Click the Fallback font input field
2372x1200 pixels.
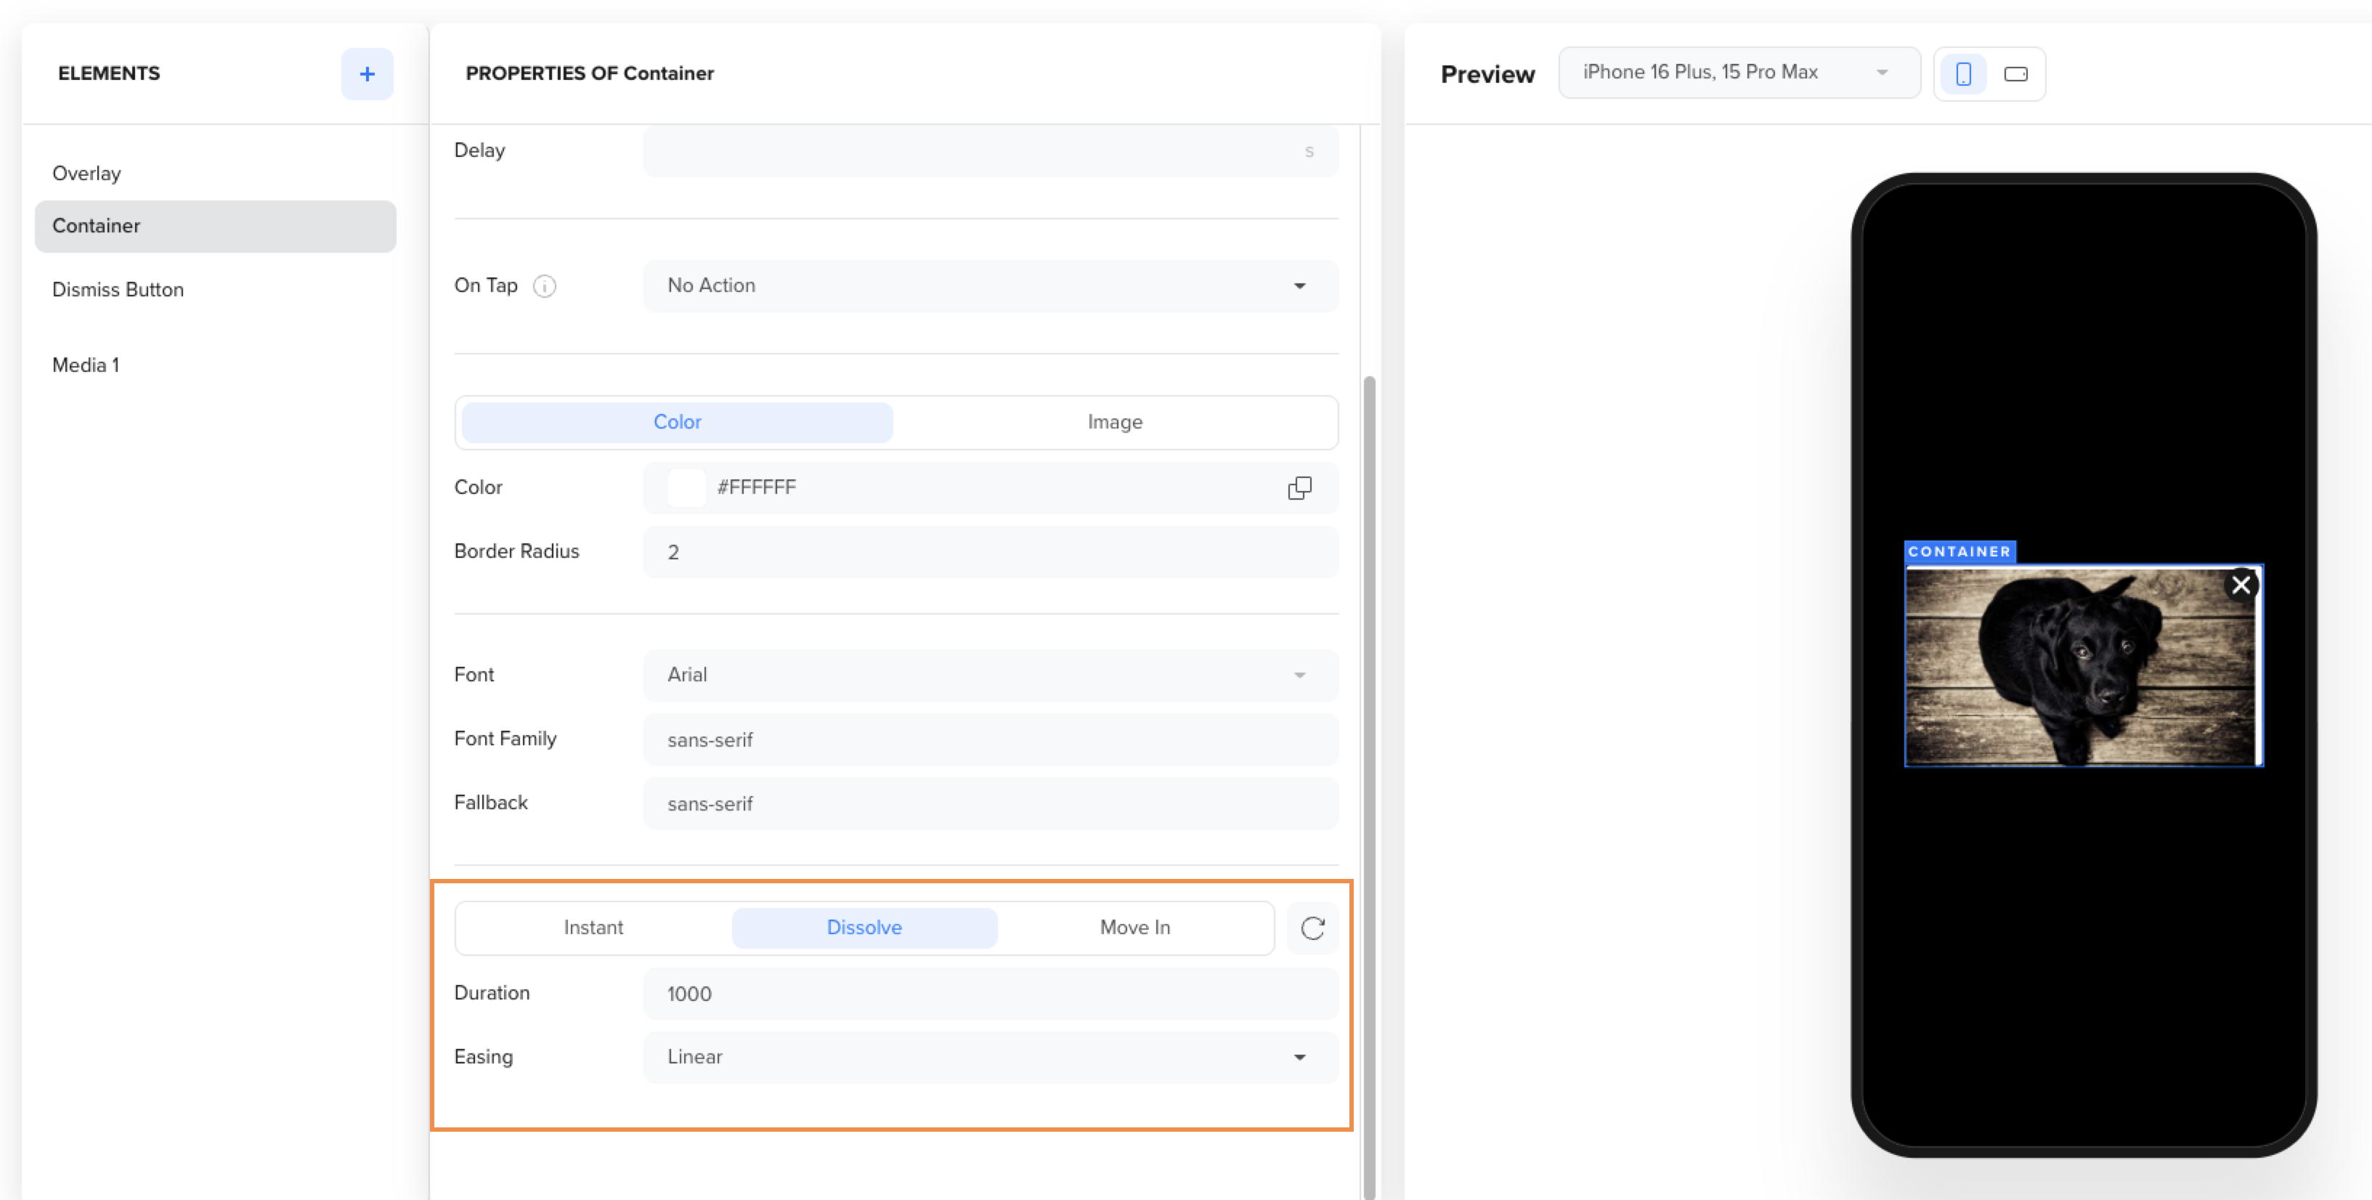pos(990,803)
